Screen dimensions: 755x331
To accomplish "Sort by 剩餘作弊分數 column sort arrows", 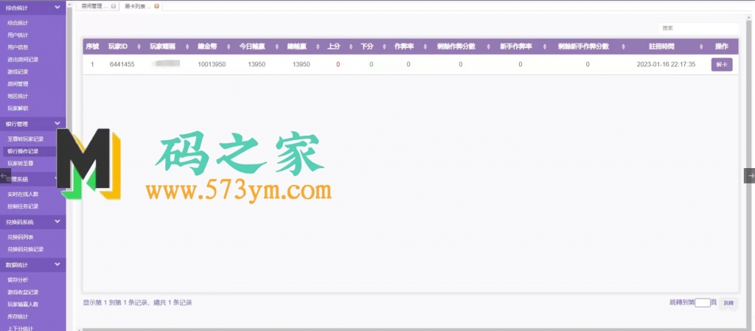I will pos(488,46).
